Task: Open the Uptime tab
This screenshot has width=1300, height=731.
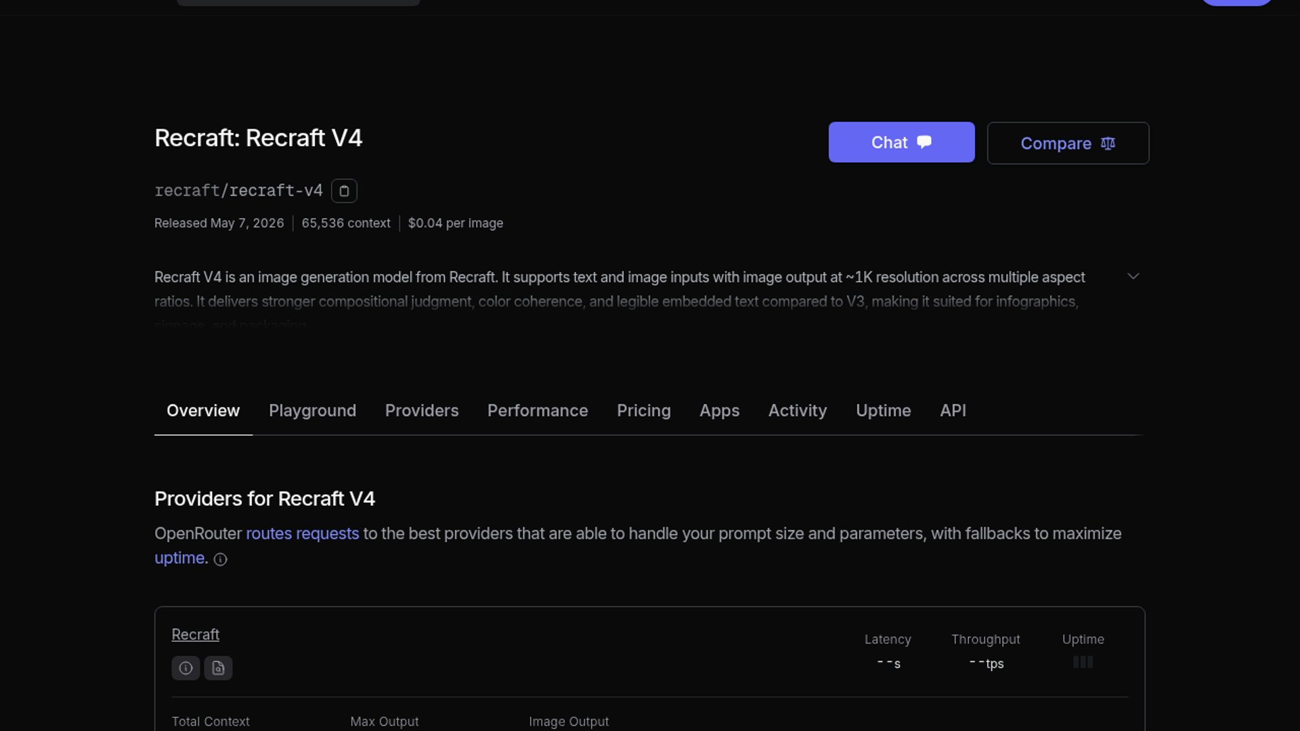Action: click(x=883, y=411)
